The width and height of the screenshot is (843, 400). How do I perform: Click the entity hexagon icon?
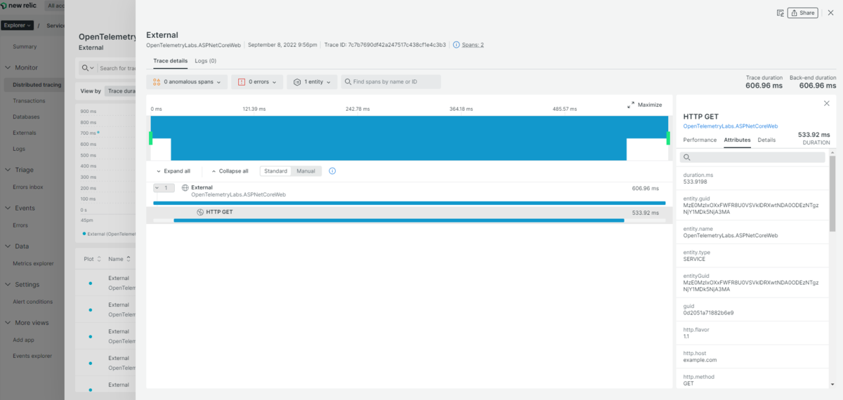[x=297, y=82]
